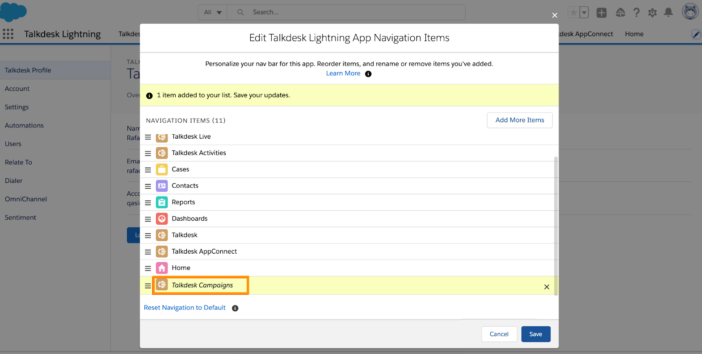Close the Edit Navigation Items dialog
Image resolution: width=702 pixels, height=354 pixels.
click(x=555, y=15)
